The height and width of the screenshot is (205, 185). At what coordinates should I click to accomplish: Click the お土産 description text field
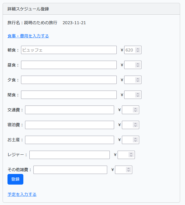69,140
